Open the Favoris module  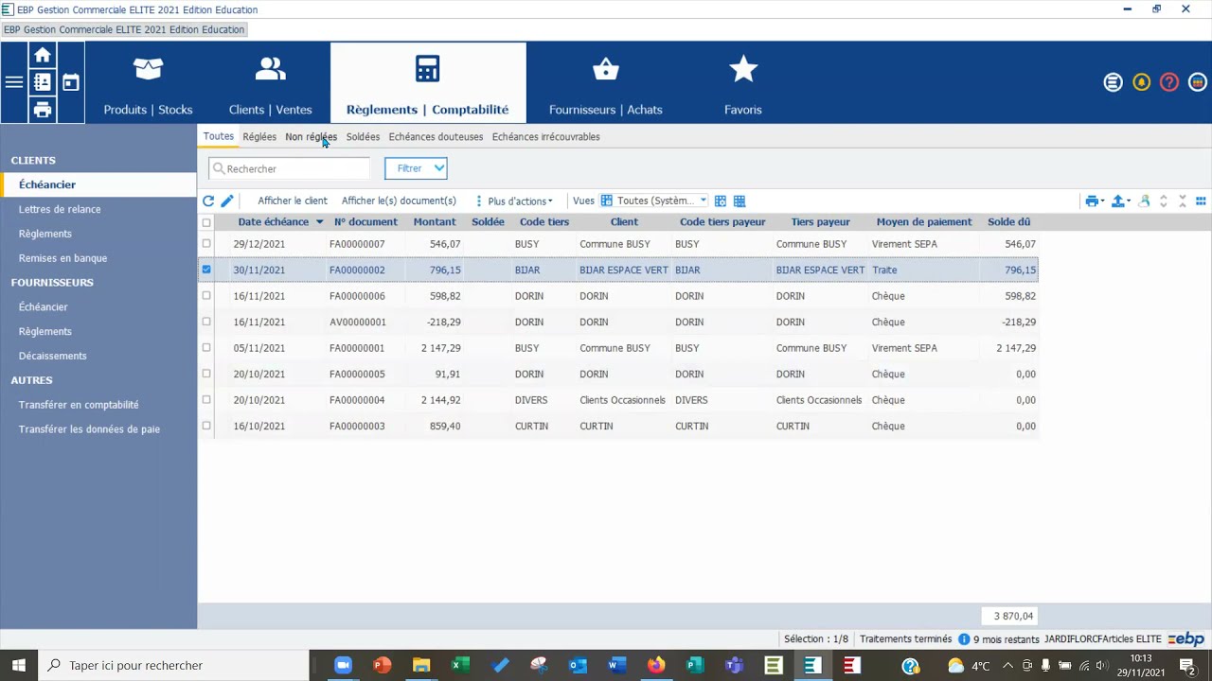[x=743, y=83]
